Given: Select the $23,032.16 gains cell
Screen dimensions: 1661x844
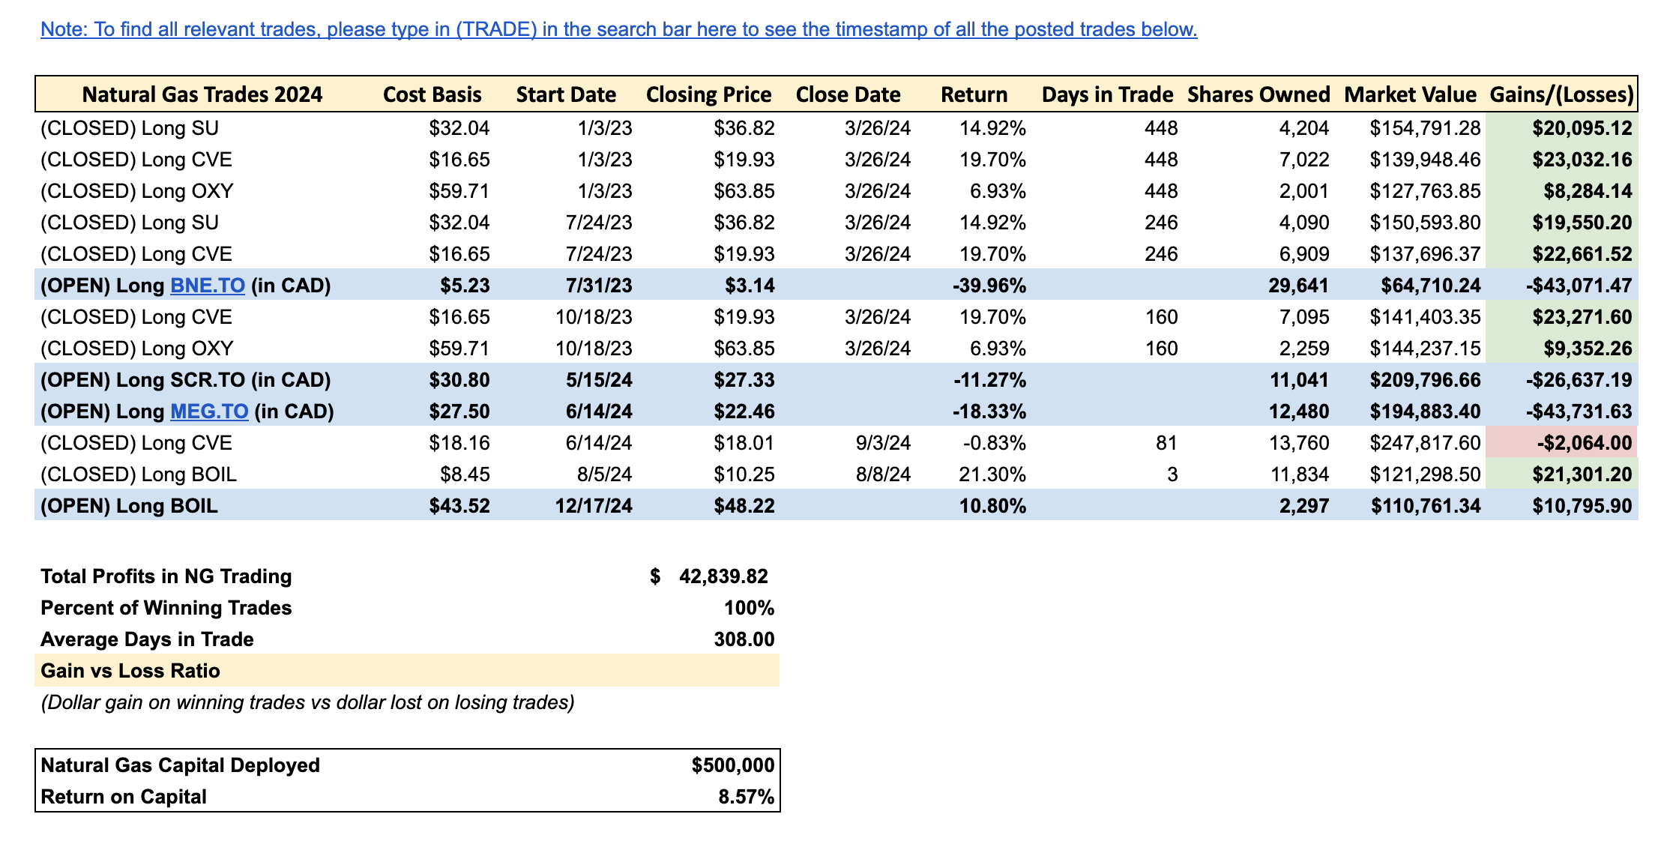Looking at the screenshot, I should pyautogui.click(x=1561, y=160).
